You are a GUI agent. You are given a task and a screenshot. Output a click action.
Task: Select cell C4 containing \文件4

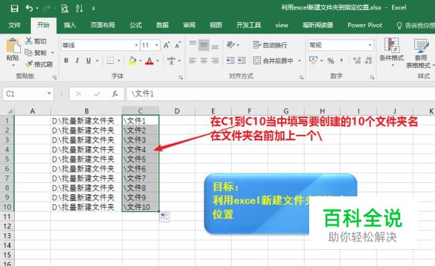tap(141, 149)
